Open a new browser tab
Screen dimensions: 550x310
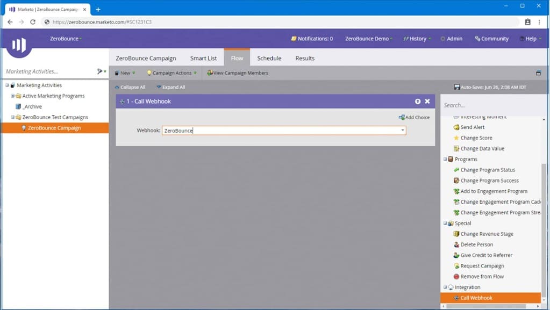pyautogui.click(x=98, y=10)
